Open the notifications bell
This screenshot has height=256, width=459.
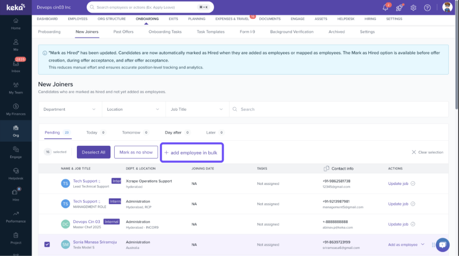[x=386, y=8]
